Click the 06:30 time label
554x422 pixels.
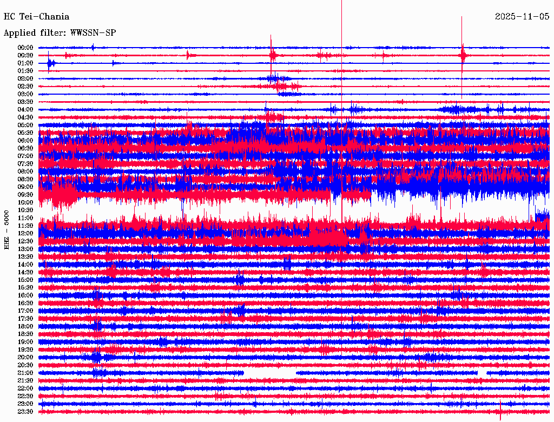coord(25,148)
